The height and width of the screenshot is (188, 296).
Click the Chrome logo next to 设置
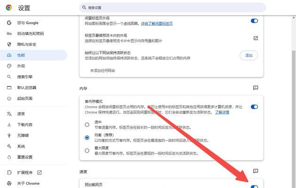(x=8, y=8)
